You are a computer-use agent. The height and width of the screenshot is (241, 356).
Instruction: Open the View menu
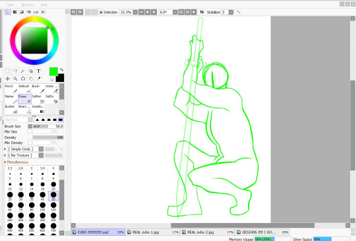click(x=11, y=5)
